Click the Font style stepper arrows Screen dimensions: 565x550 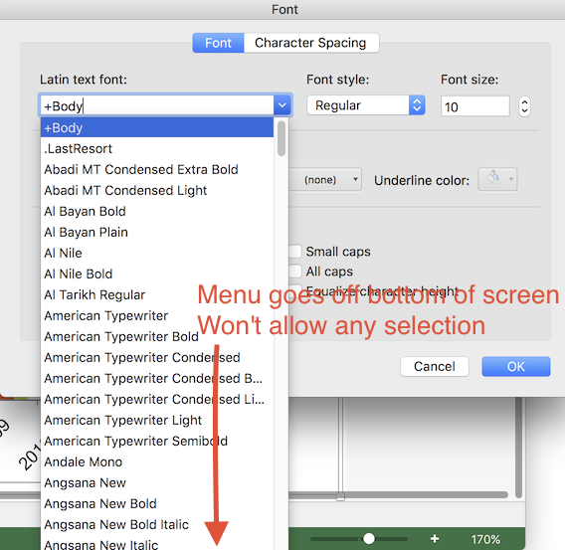417,105
